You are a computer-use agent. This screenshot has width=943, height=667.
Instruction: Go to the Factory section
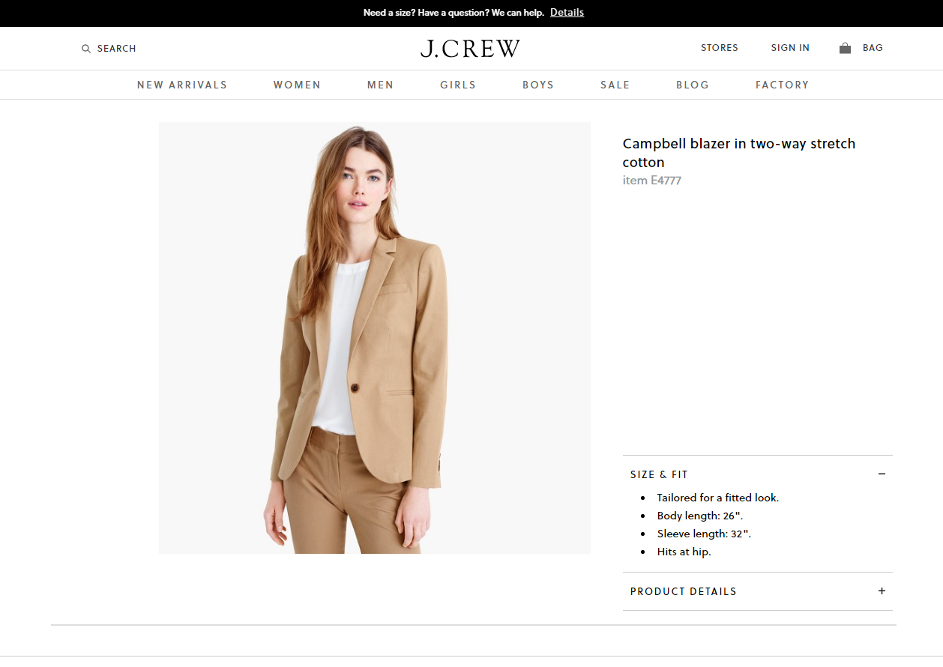click(782, 85)
